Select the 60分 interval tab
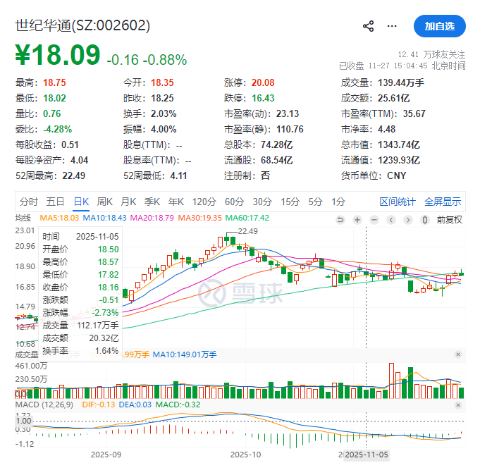This screenshot has width=480, height=463. click(233, 202)
